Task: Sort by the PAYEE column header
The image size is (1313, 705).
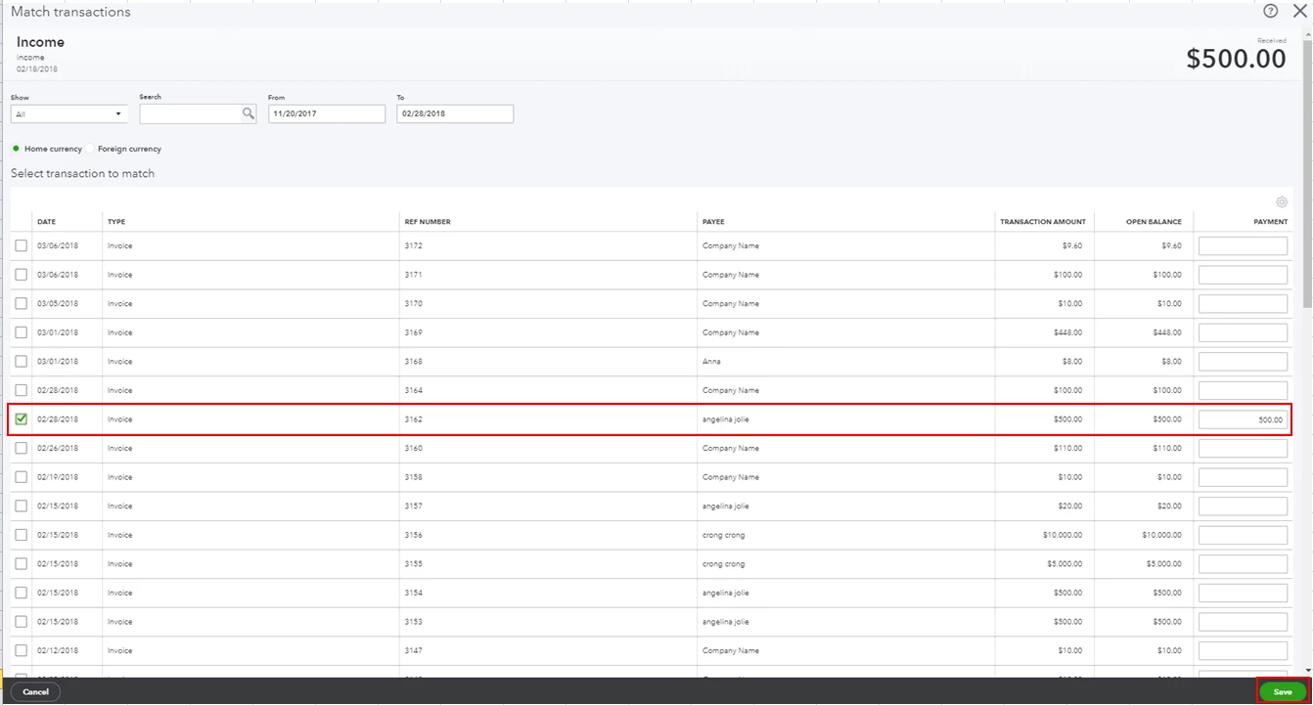Action: click(x=713, y=222)
